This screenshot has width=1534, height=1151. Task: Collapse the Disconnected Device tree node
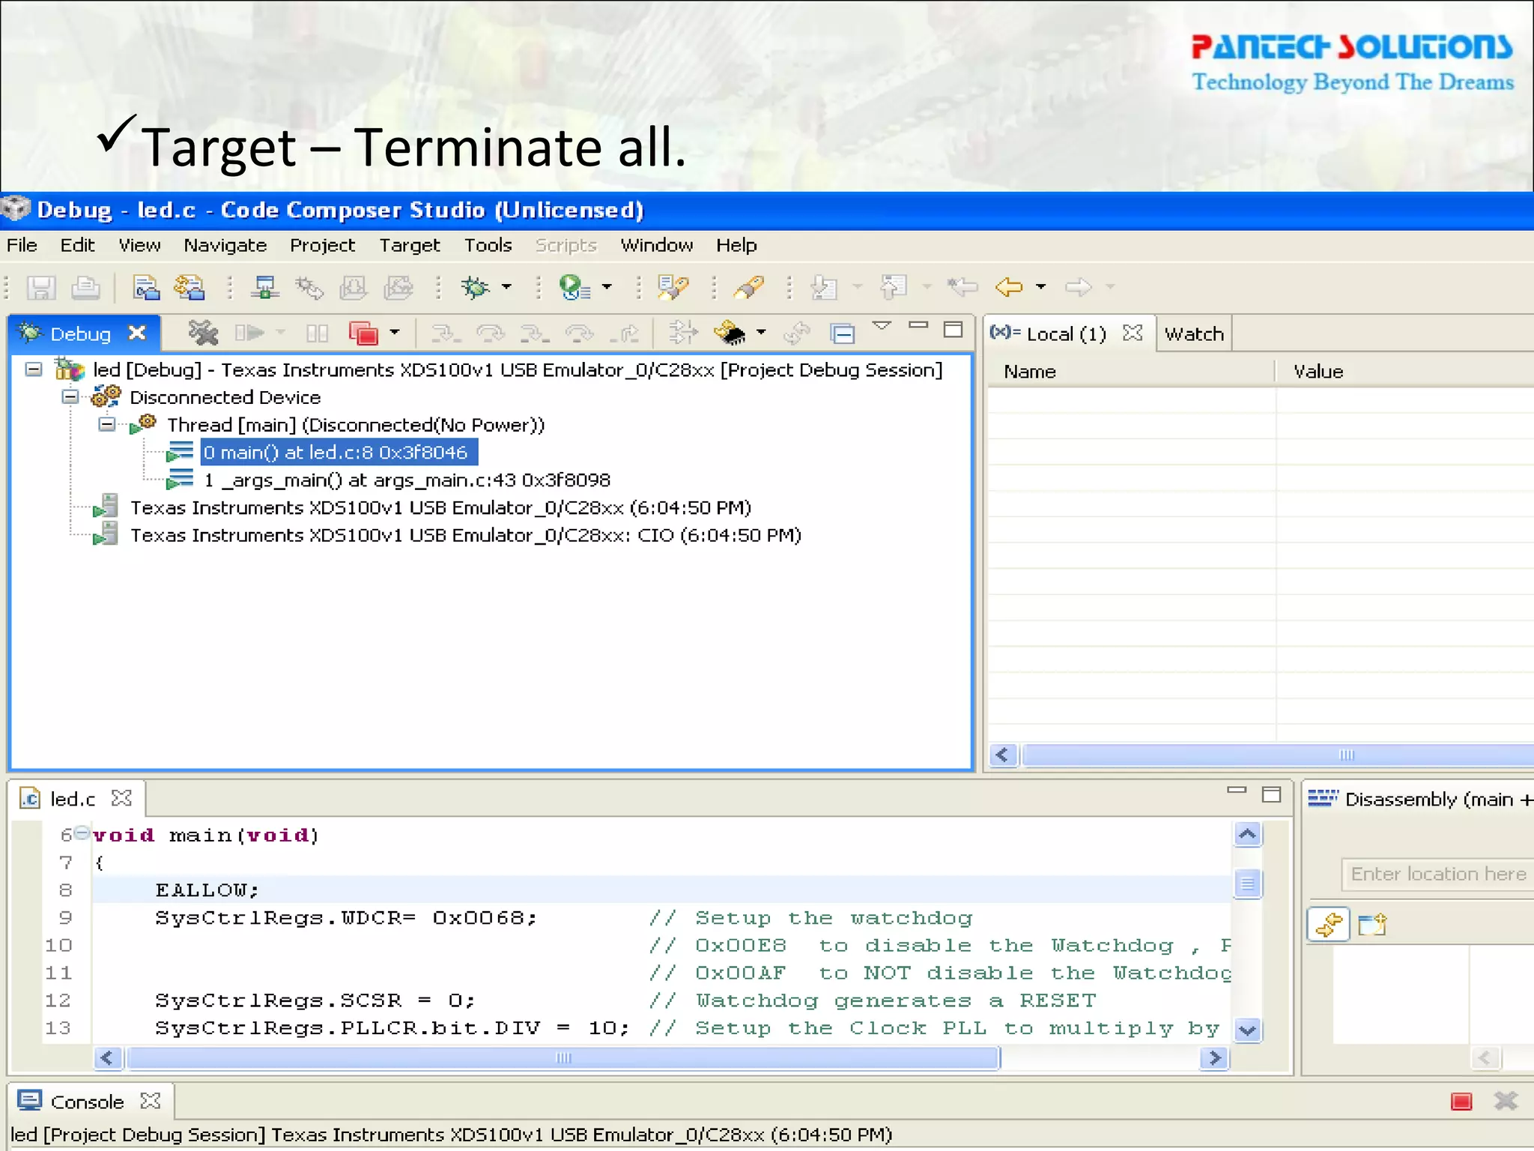[70, 396]
